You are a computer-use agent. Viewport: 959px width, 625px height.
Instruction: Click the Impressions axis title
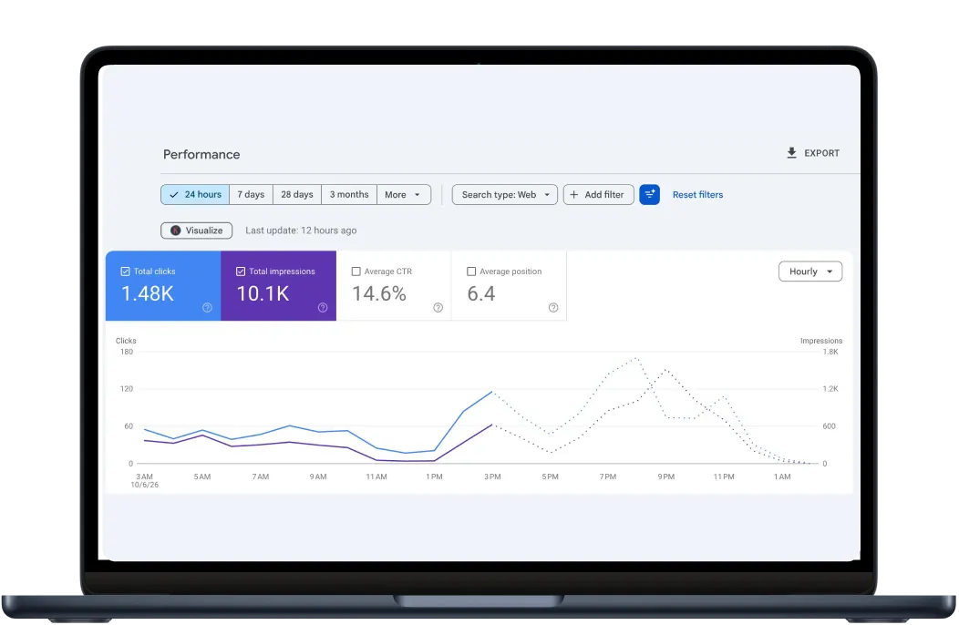pos(821,341)
